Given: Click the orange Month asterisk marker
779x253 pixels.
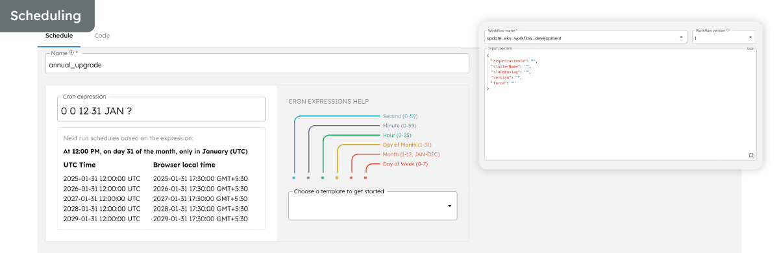Looking at the screenshot, I should [351, 177].
